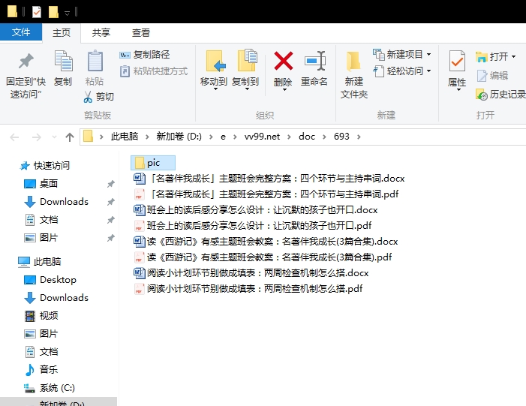Switch to the Share tab
The height and width of the screenshot is (406, 526).
[101, 32]
